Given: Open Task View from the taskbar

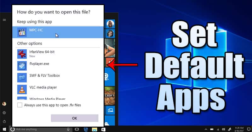Looking at the screenshot, I should 77,129.
